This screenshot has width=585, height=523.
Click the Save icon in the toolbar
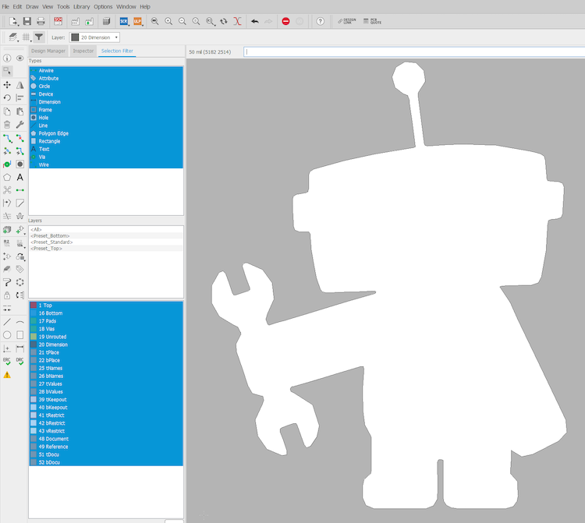pyautogui.click(x=27, y=21)
